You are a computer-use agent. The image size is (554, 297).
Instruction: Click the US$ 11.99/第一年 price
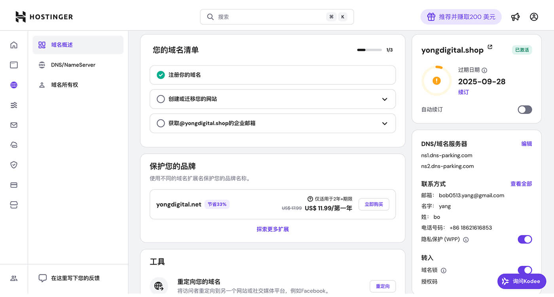coord(328,208)
